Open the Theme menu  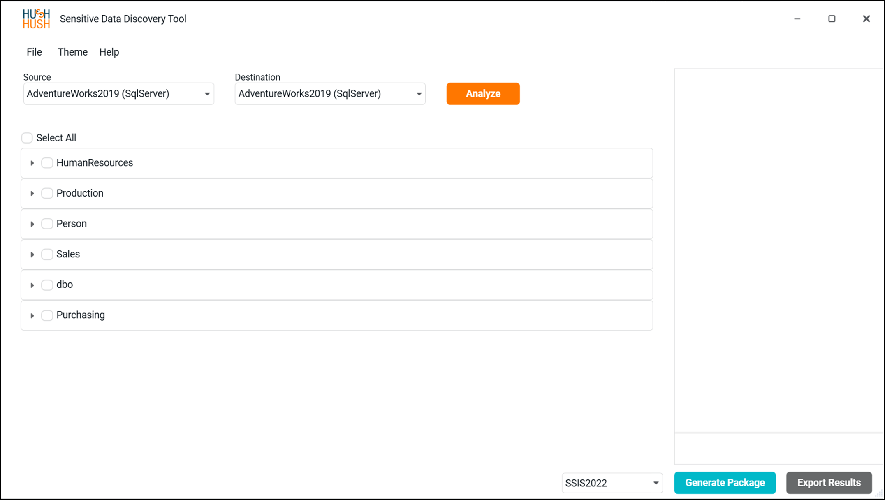click(x=72, y=52)
